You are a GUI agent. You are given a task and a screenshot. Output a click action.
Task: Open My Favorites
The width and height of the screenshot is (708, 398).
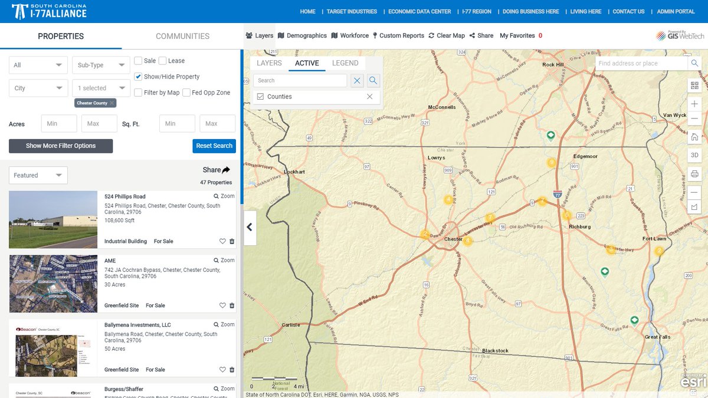click(x=521, y=35)
